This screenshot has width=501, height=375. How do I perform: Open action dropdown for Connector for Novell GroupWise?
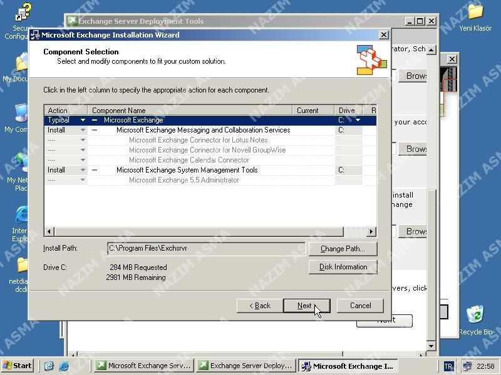[83, 150]
